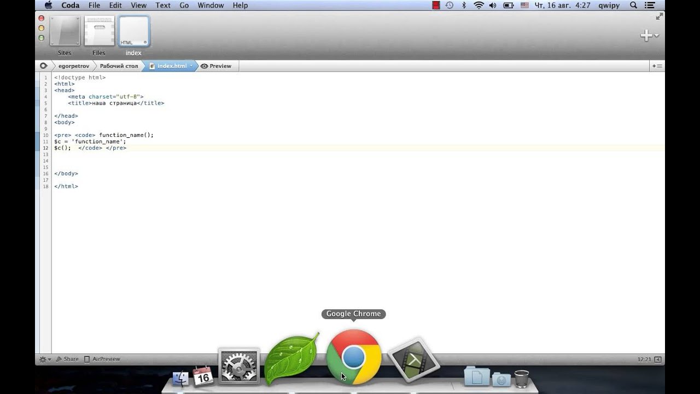Open the Bluetooth status menu
Image resolution: width=700 pixels, height=394 pixels.
(x=464, y=5)
